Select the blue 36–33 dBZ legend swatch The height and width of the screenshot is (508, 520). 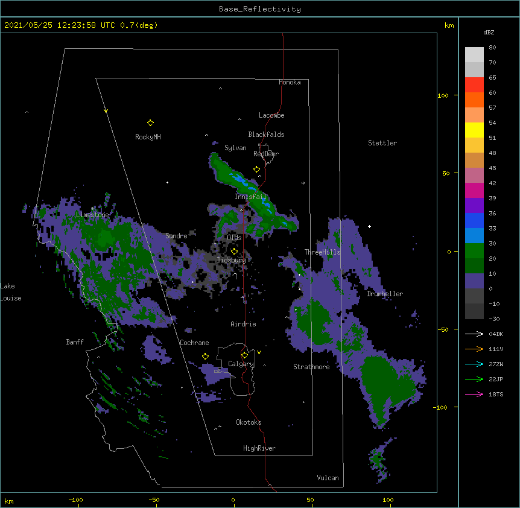point(474,220)
